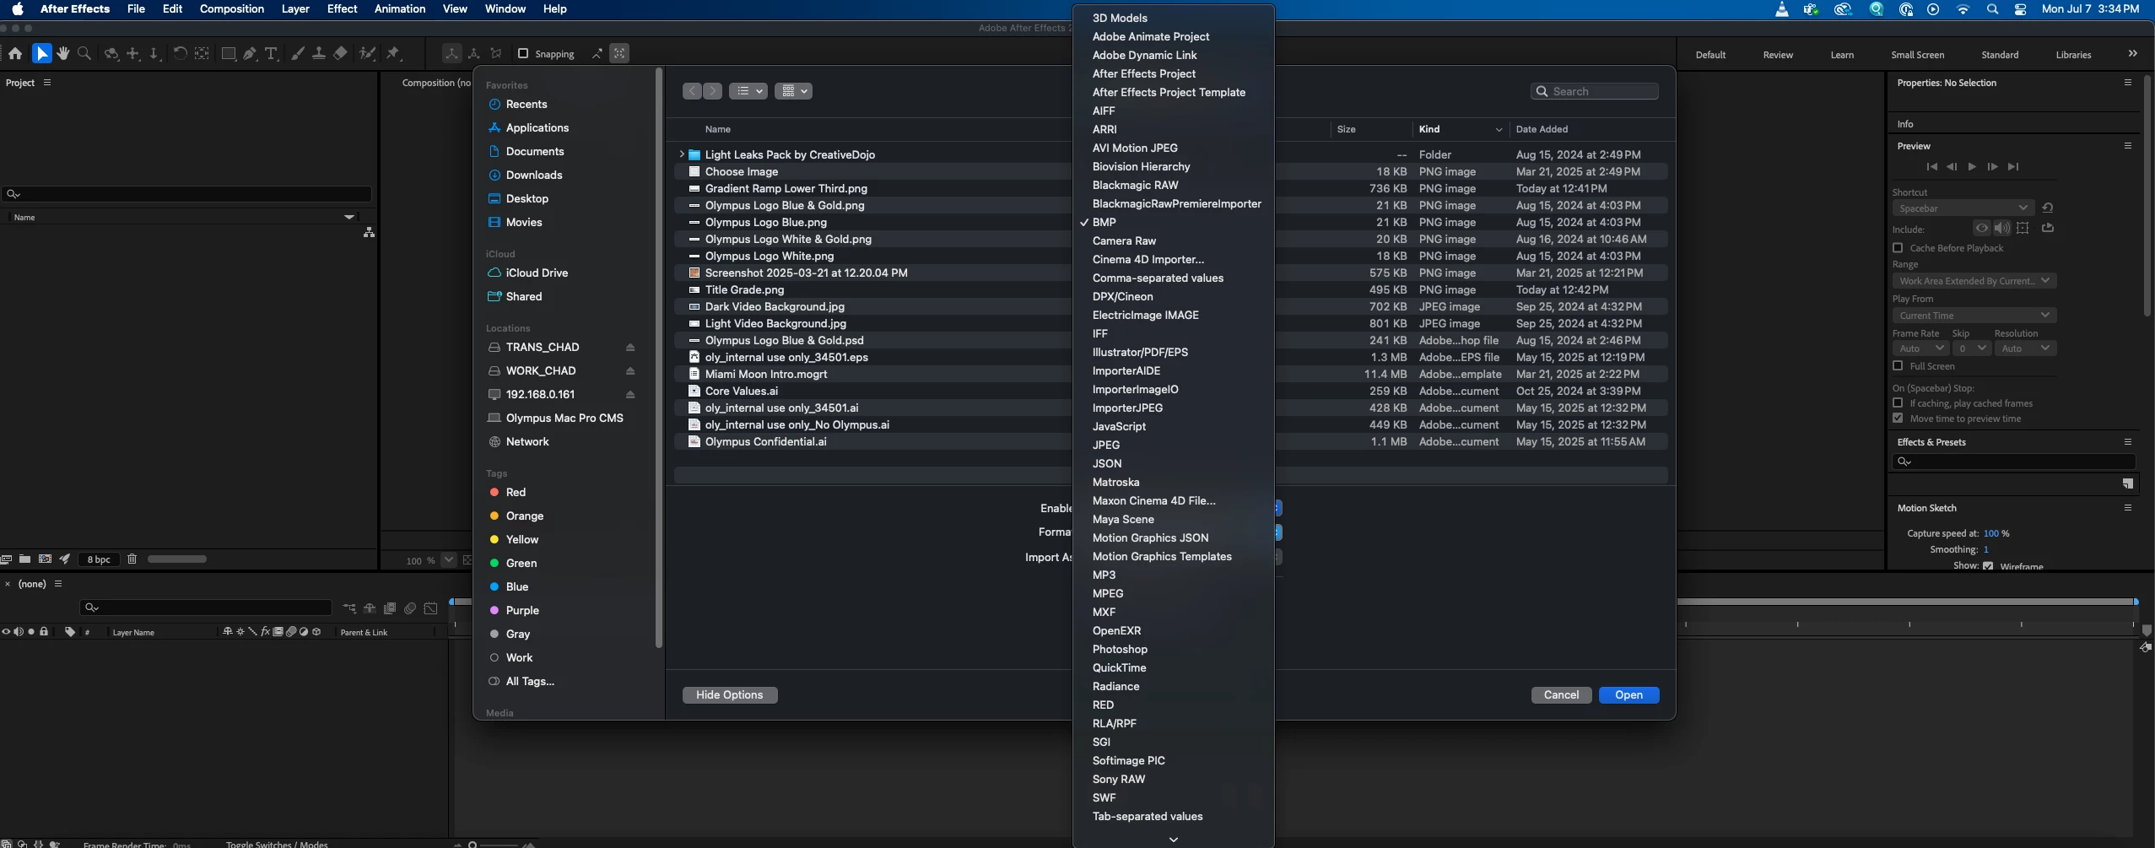Open the composition mini-flowchart icon in timeline
This screenshot has height=848, width=2155.
click(x=349, y=608)
